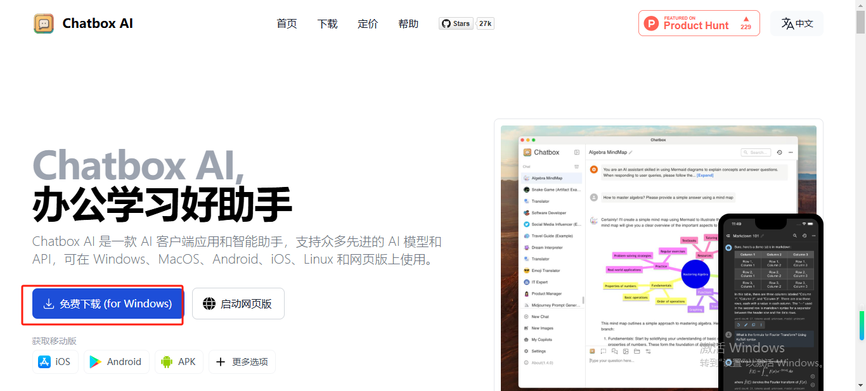866x391 pixels.
Task: Select Social Media Influencer chat in sidebar
Action: pyautogui.click(x=552, y=224)
